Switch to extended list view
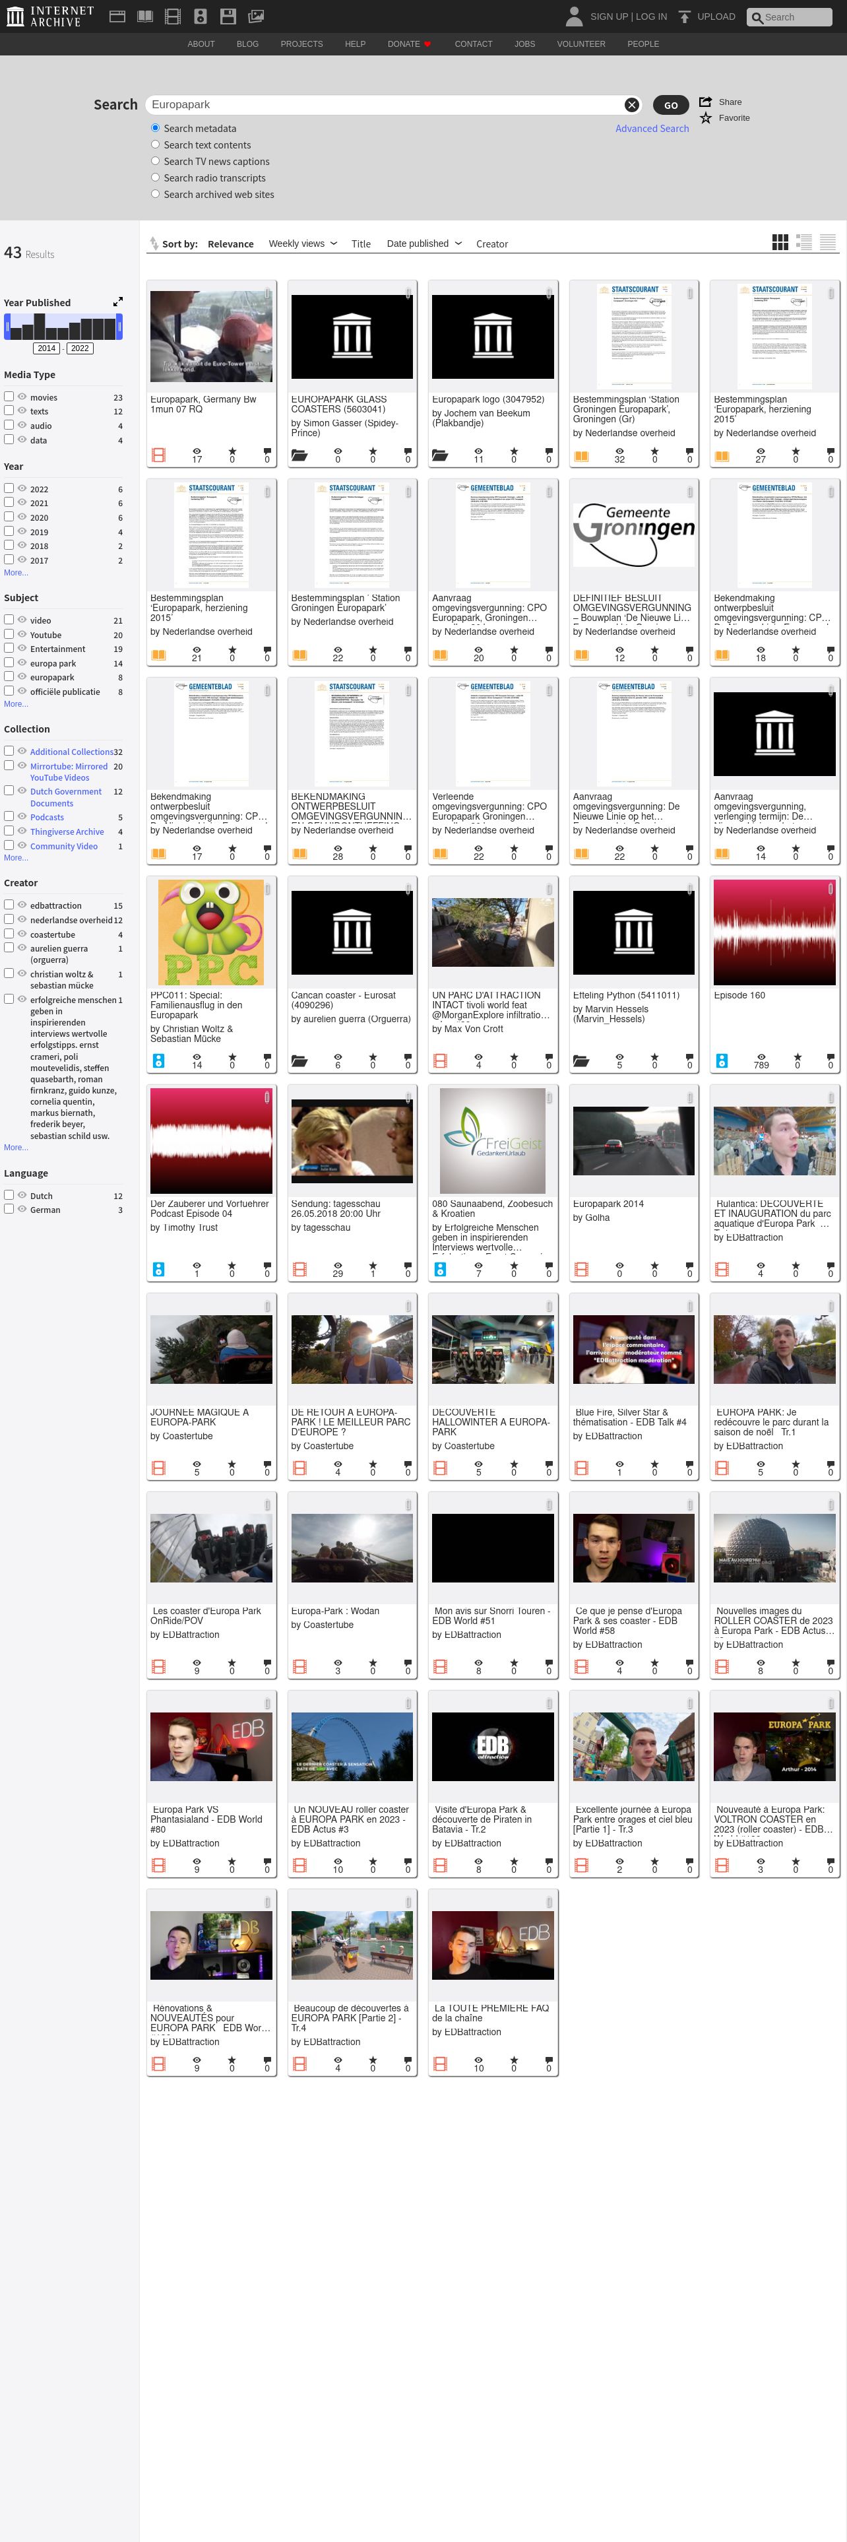The height and width of the screenshot is (2542, 847). tap(803, 242)
